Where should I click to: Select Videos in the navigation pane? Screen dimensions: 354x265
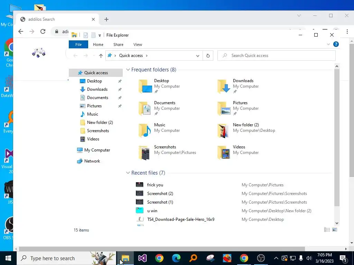(x=93, y=139)
